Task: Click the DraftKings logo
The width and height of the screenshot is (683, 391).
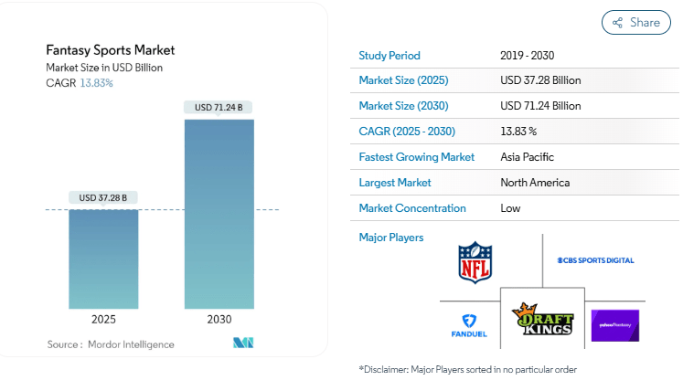Action: [543, 322]
